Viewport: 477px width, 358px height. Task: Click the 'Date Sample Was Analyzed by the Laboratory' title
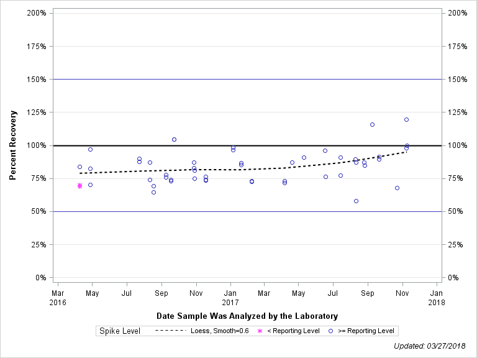click(x=247, y=316)
